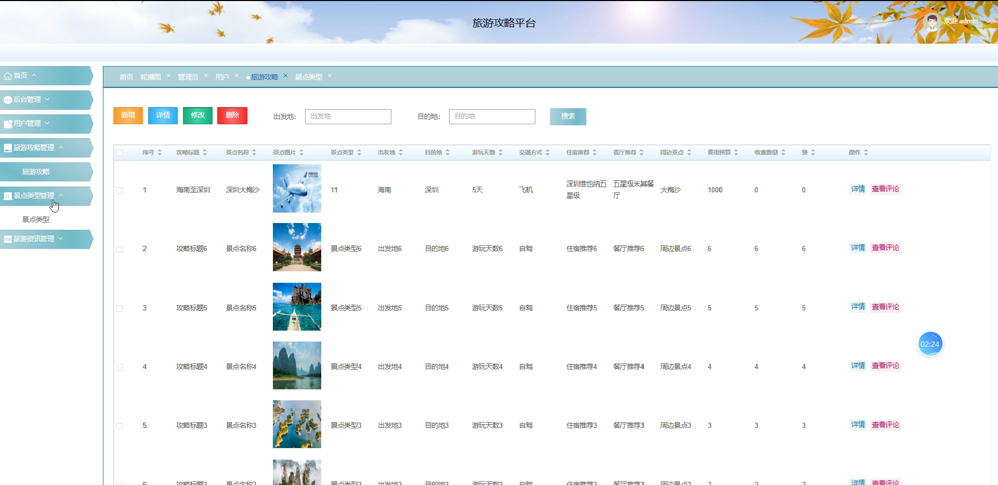
Task: Click the 用户管理 sidebar icon
Action: (x=8, y=124)
